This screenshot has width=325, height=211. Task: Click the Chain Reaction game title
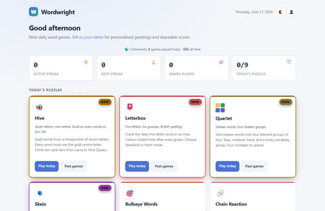pos(231,204)
